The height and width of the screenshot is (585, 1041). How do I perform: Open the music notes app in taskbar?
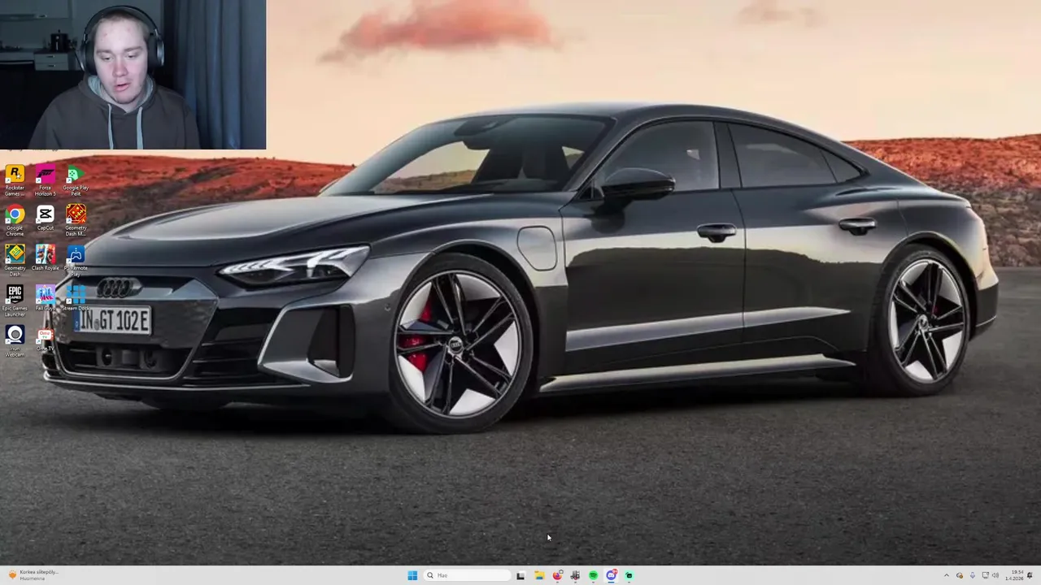[x=575, y=575]
